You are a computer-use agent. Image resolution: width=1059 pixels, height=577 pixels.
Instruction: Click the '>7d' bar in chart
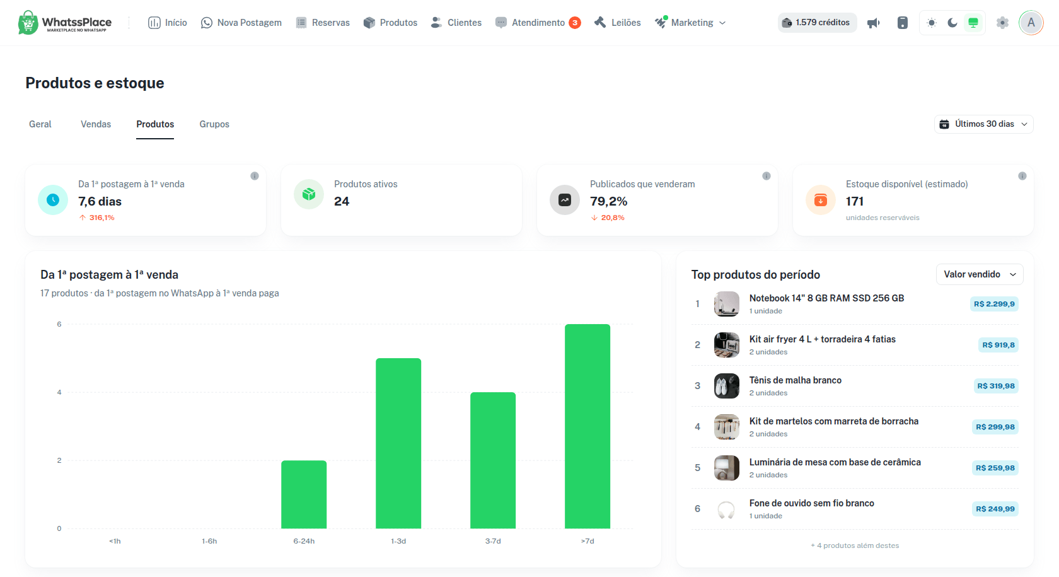tap(587, 426)
